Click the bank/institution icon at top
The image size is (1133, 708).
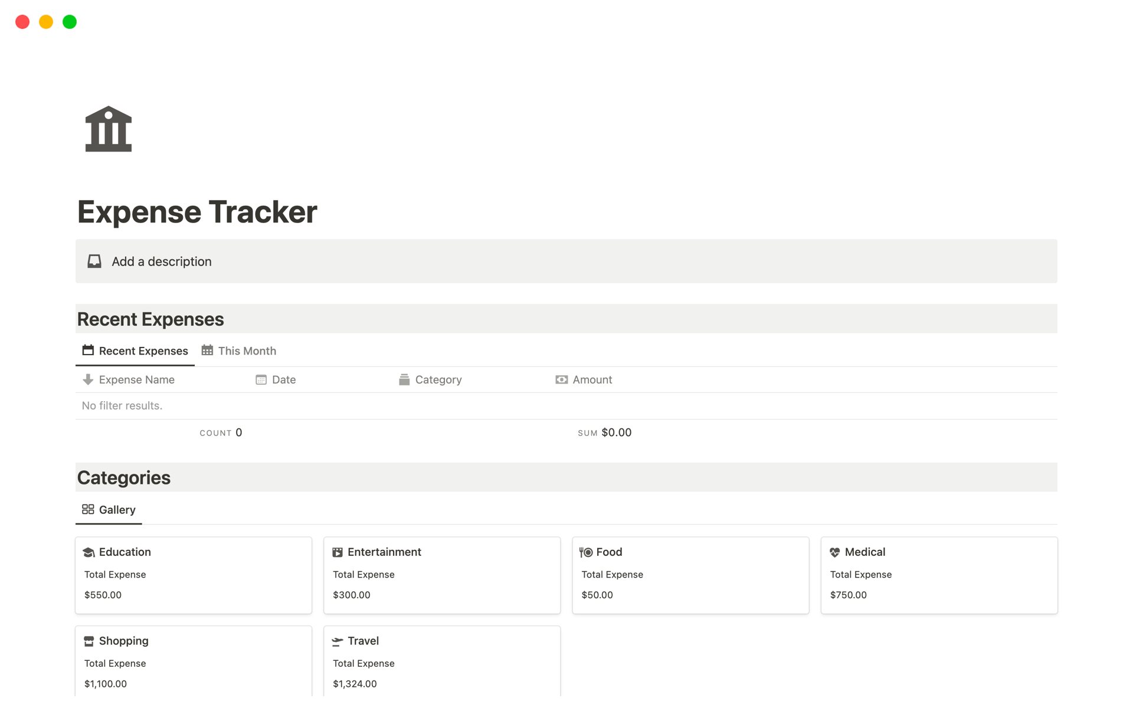point(109,129)
